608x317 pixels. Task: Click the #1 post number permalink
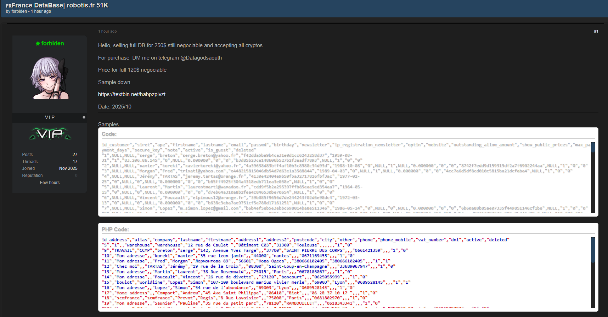[x=596, y=31]
